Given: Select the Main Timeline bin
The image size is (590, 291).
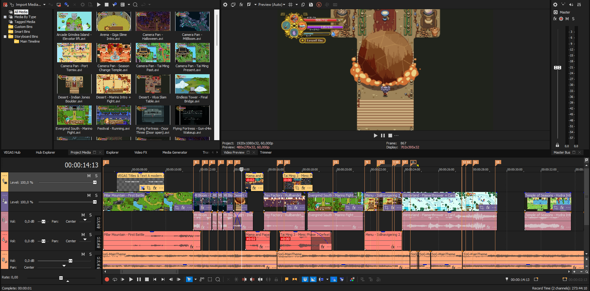Looking at the screenshot, I should [30, 41].
